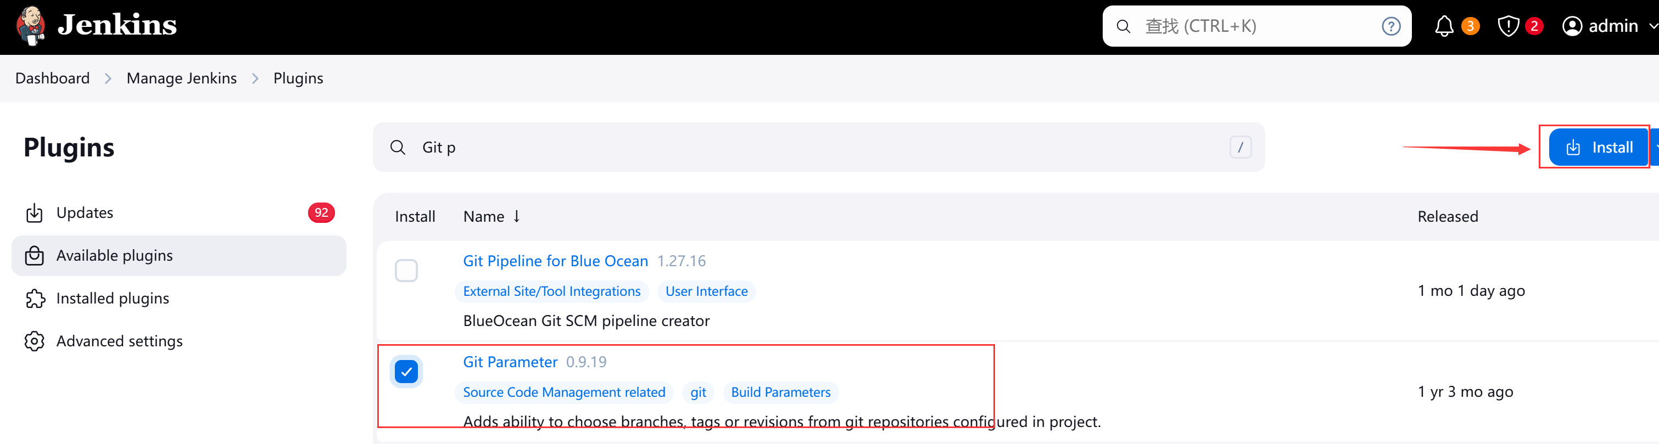Go to Manage Jenkins breadcrumb
This screenshot has height=444, width=1659.
(182, 78)
